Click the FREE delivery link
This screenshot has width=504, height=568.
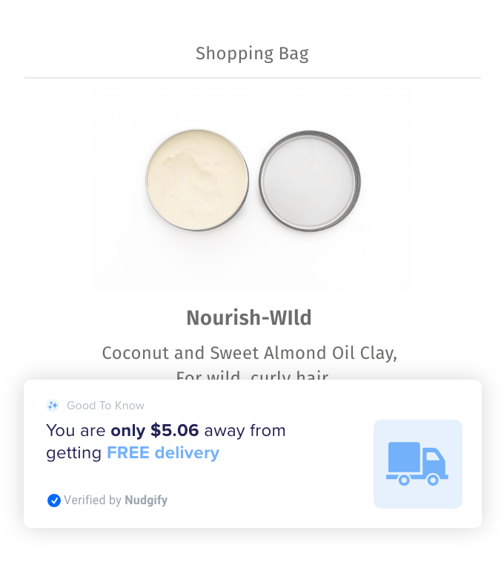tap(163, 452)
